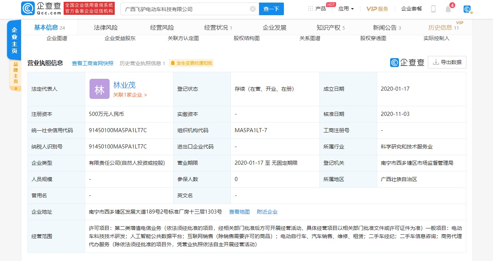The width and height of the screenshot is (493, 261).
Task: Click the 营业执照信息 section heading
Action: (45, 63)
